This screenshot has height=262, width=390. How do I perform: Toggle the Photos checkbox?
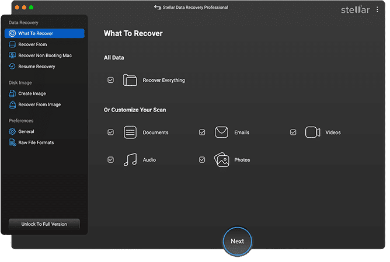202,160
